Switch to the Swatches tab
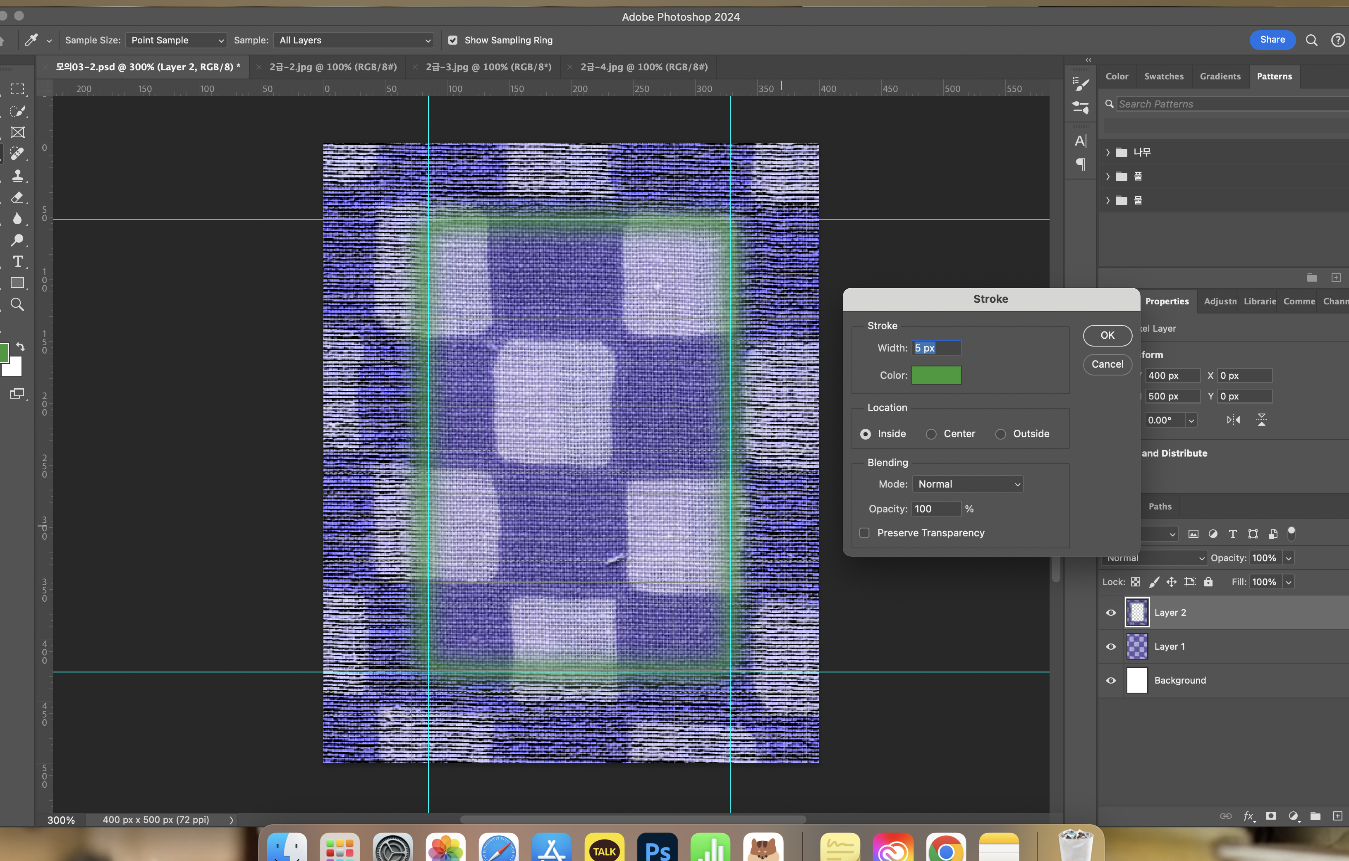This screenshot has height=861, width=1349. pyautogui.click(x=1164, y=76)
